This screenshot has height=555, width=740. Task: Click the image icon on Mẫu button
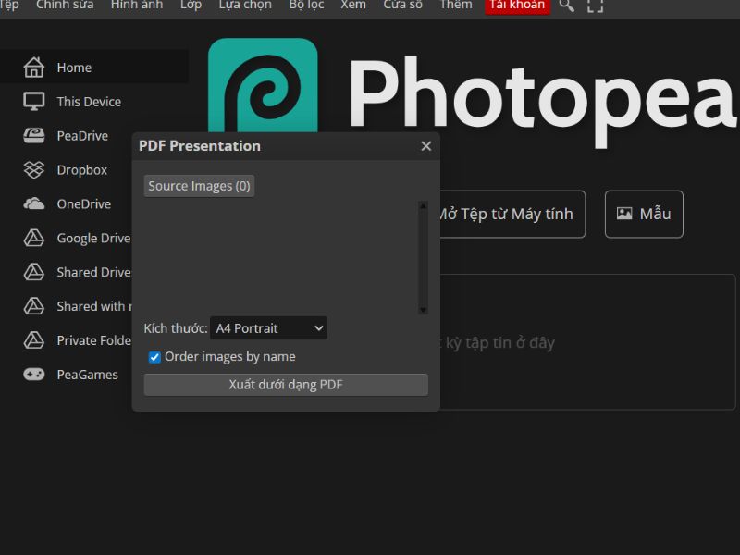click(x=624, y=214)
